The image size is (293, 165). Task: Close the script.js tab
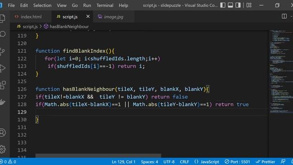pyautogui.click(x=88, y=16)
